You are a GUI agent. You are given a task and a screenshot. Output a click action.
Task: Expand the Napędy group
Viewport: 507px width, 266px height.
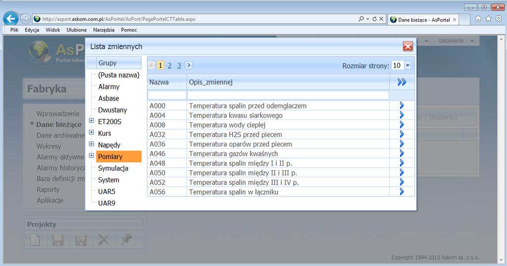pyautogui.click(x=92, y=144)
